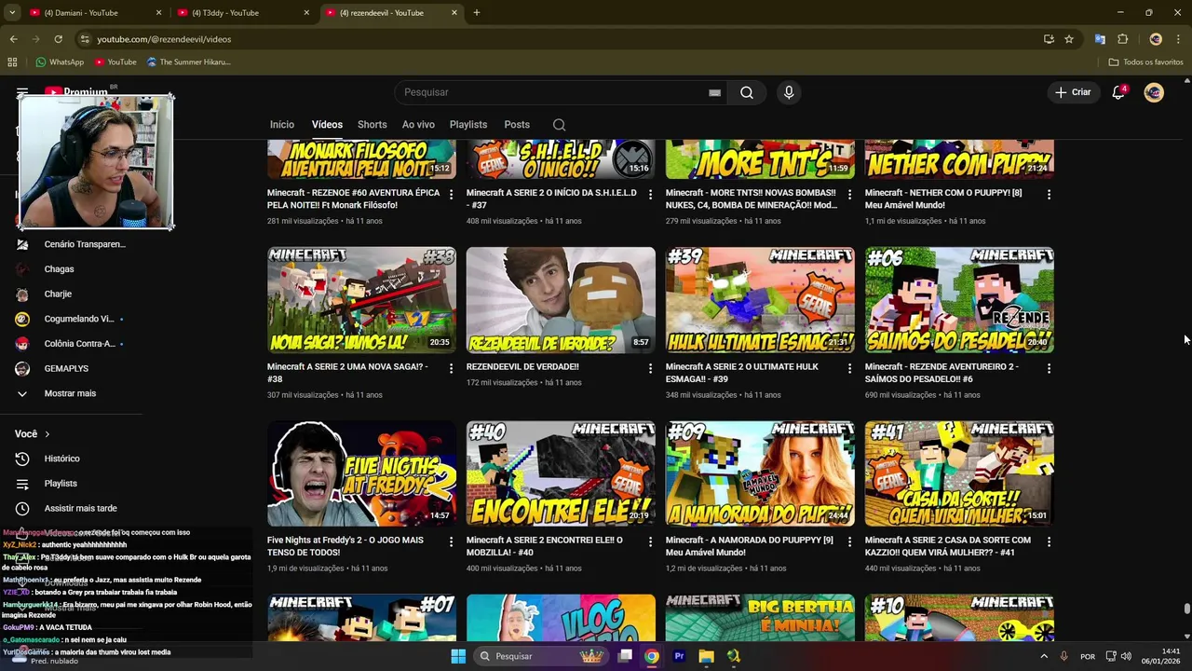Switch to Início channel tab
Image resolution: width=1192 pixels, height=671 pixels.
click(x=282, y=125)
